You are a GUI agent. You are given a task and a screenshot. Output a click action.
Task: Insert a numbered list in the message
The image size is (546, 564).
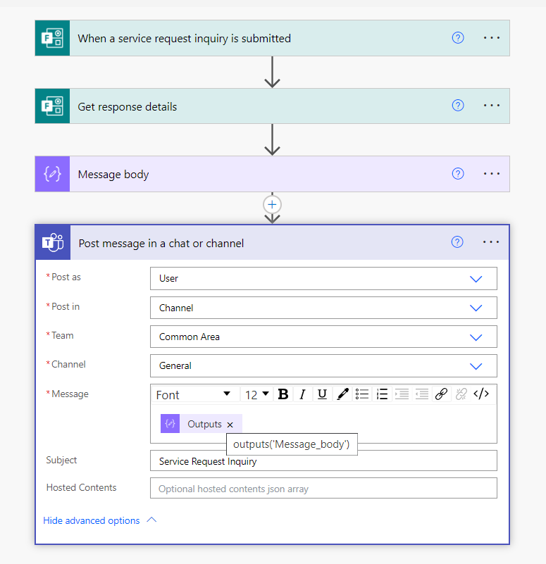382,394
